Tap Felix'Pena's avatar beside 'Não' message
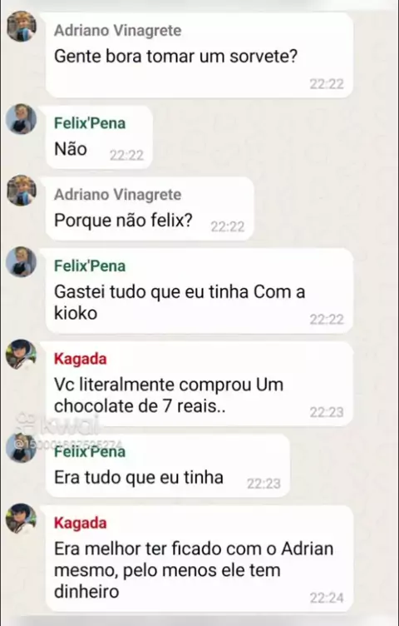Screen dimensions: 399x626 [x=22, y=119]
